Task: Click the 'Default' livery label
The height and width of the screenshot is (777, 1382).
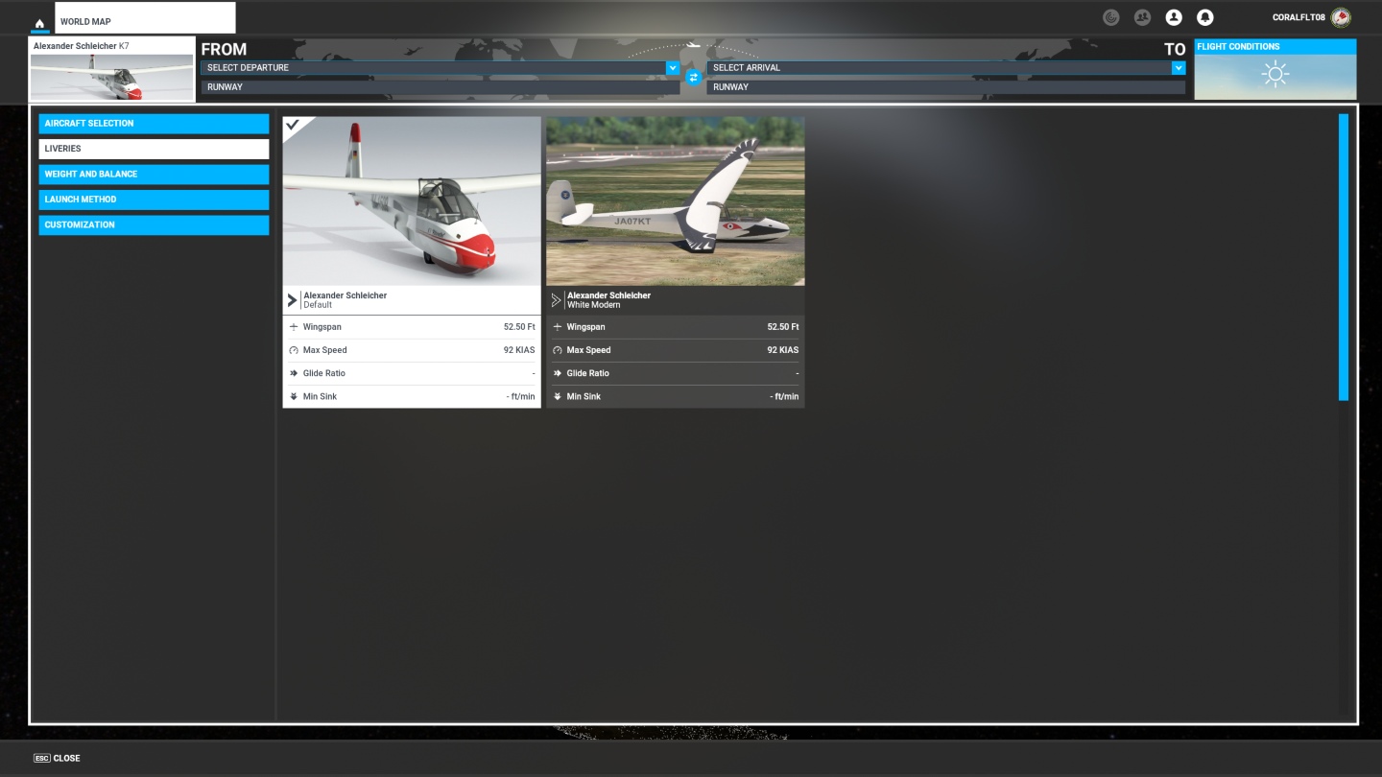Action: tap(318, 305)
